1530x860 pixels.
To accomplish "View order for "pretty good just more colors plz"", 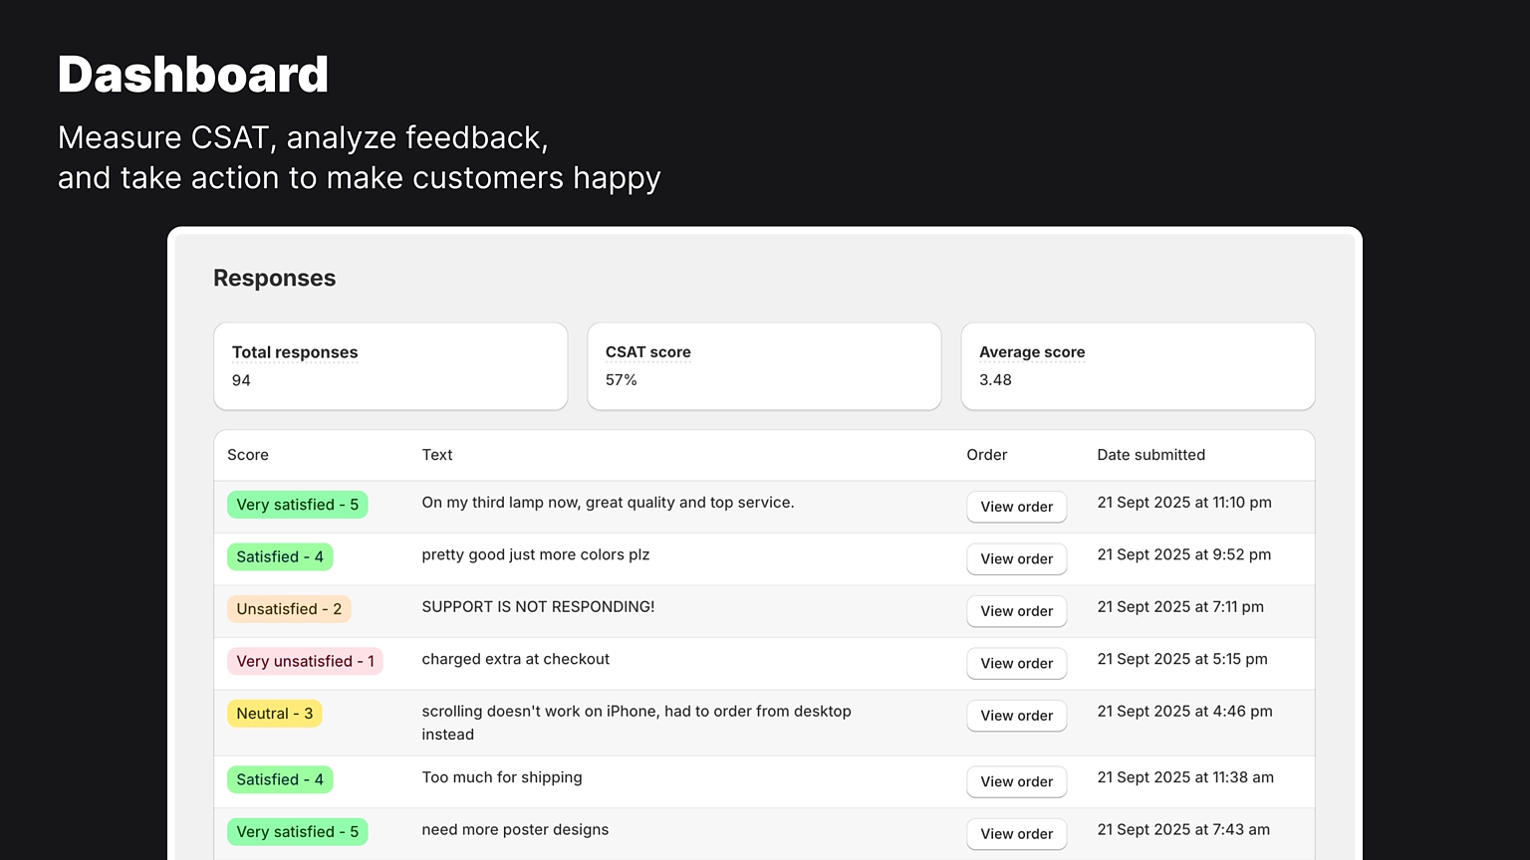I will [x=1016, y=558].
